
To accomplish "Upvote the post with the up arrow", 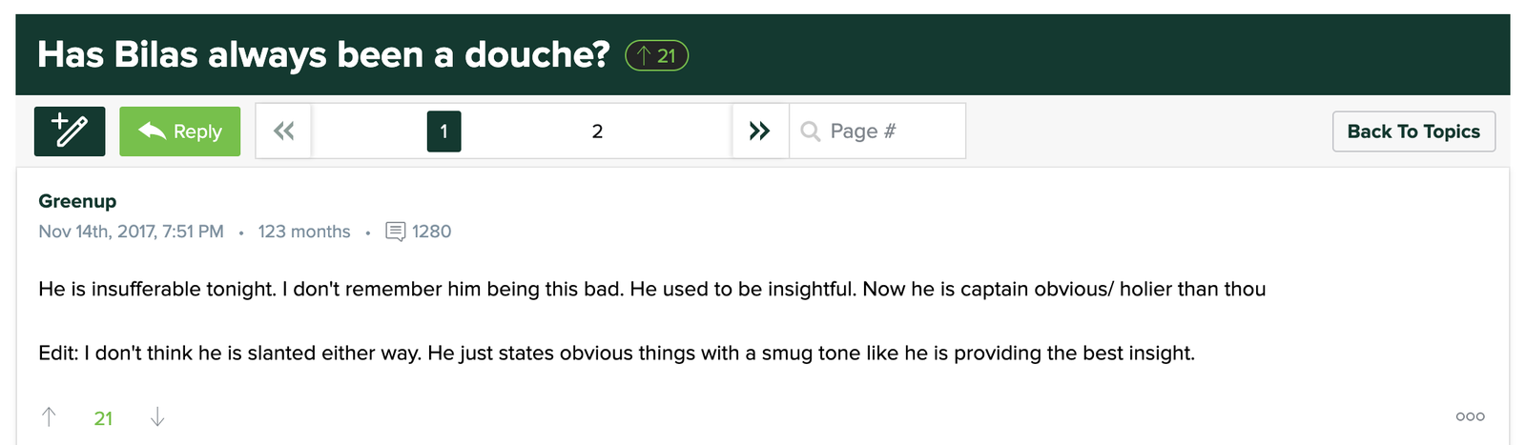I will pos(50,417).
